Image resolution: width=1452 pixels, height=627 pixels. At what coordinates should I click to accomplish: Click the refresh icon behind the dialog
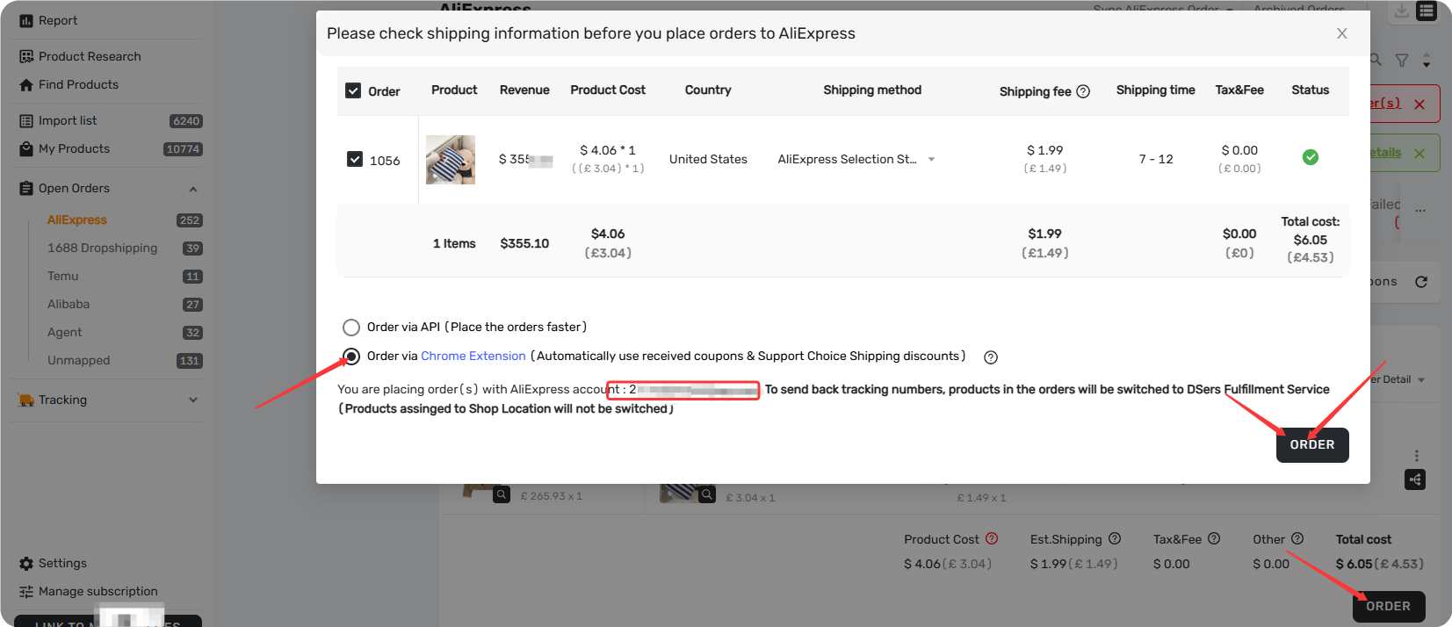point(1421,282)
